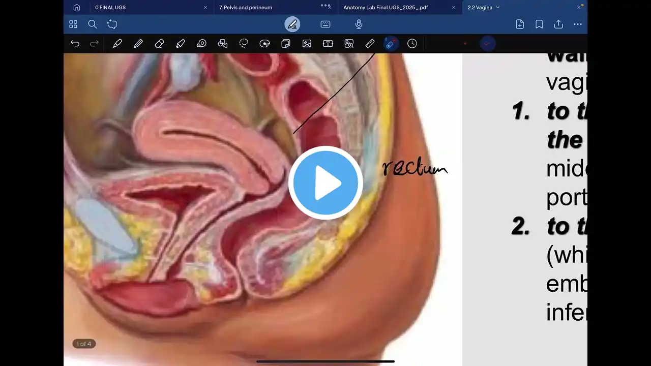Redo the last undone action

[94, 44]
